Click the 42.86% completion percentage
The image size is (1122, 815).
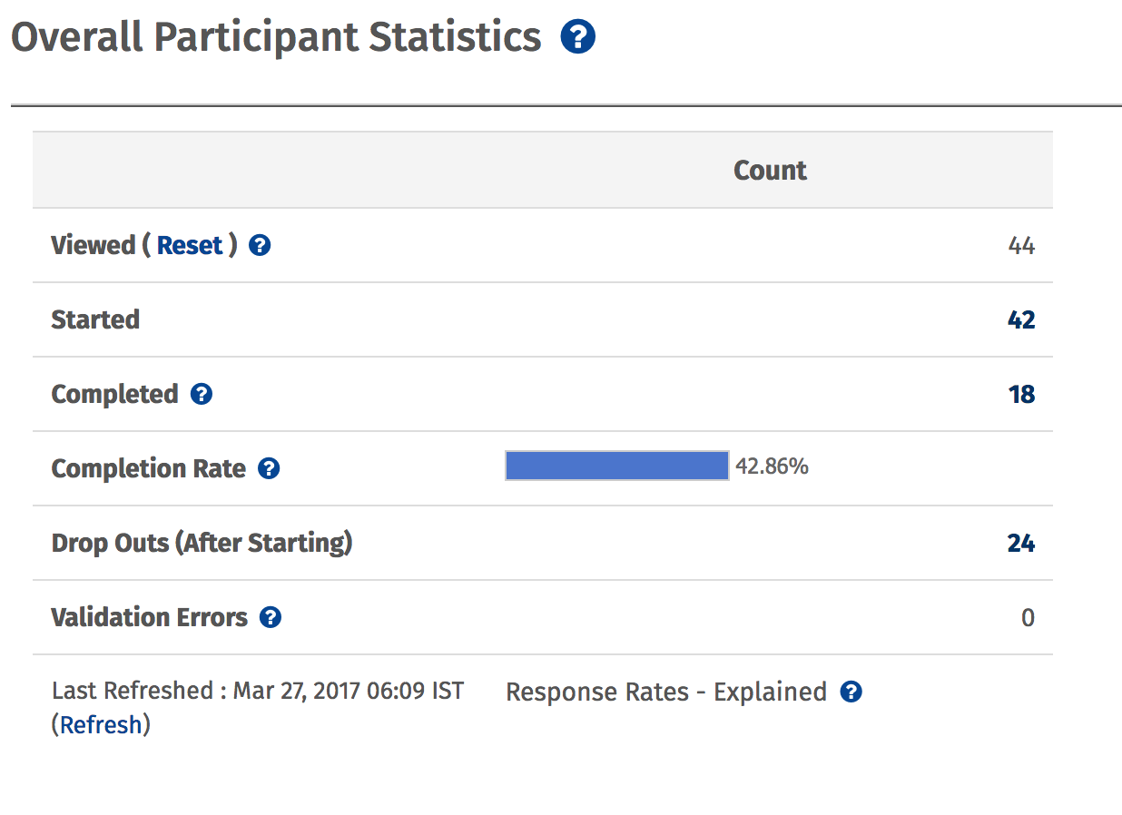coord(772,466)
